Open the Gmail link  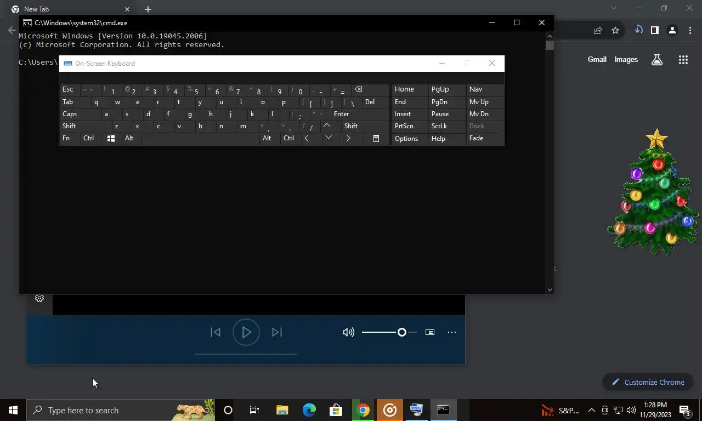(x=597, y=59)
